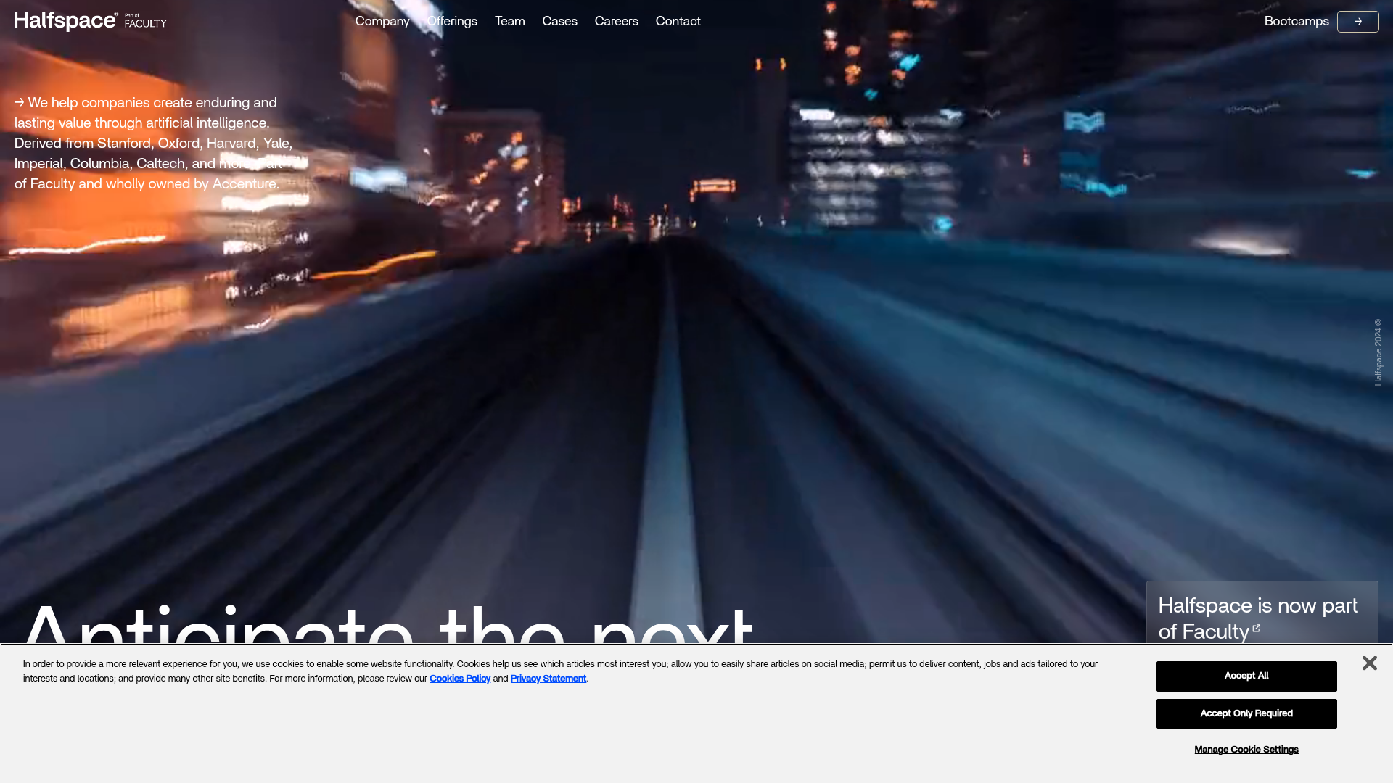The width and height of the screenshot is (1393, 783).
Task: Click the Halfspace logo
Action: (x=65, y=21)
